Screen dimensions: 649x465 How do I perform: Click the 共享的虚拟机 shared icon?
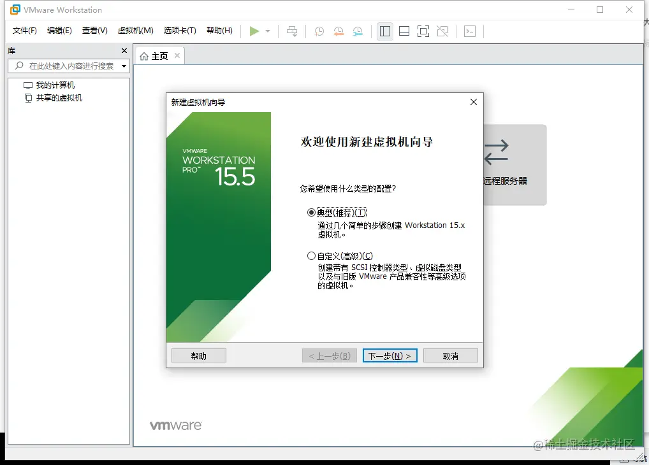[28, 98]
